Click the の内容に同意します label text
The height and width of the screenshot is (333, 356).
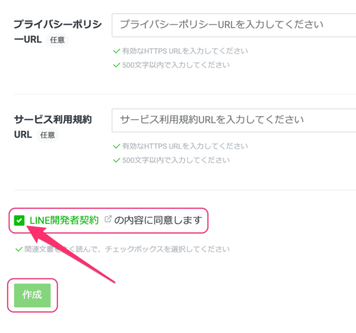(x=158, y=220)
